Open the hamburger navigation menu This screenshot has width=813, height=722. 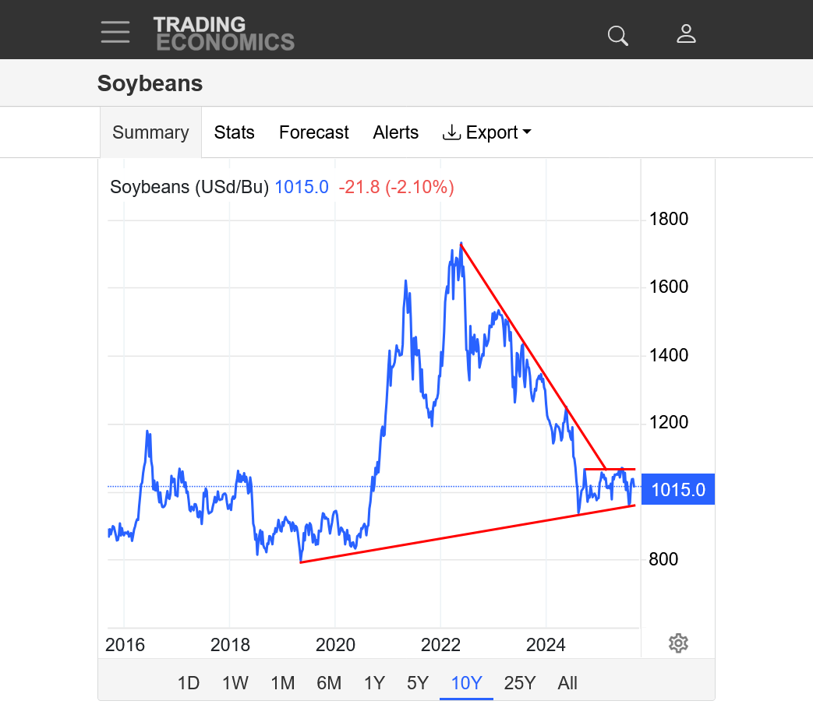115,32
